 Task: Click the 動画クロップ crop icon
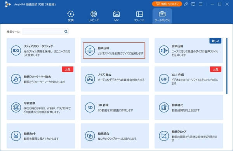pos(164,136)
